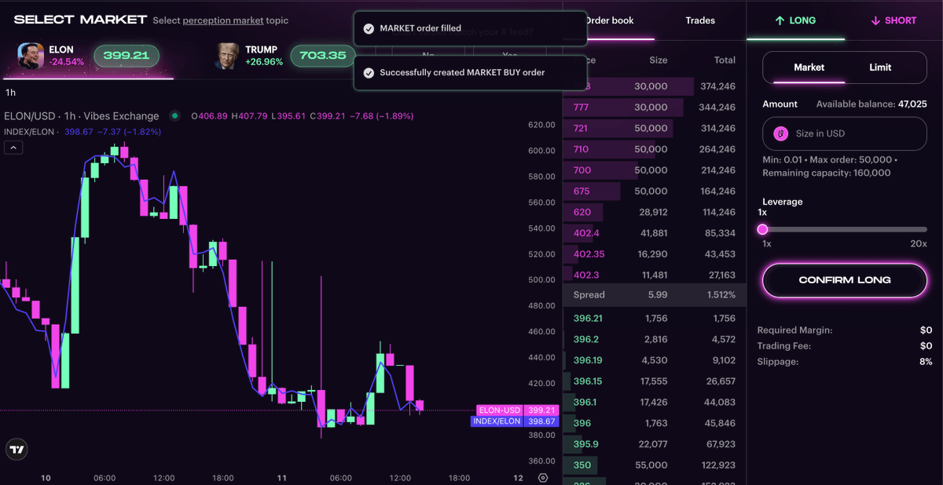Click total 374,246 in order book

pyautogui.click(x=717, y=86)
